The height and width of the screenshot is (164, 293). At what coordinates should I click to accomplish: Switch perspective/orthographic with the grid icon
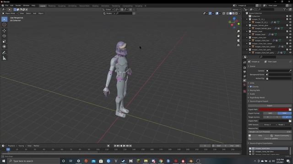pyautogui.click(x=238, y=45)
